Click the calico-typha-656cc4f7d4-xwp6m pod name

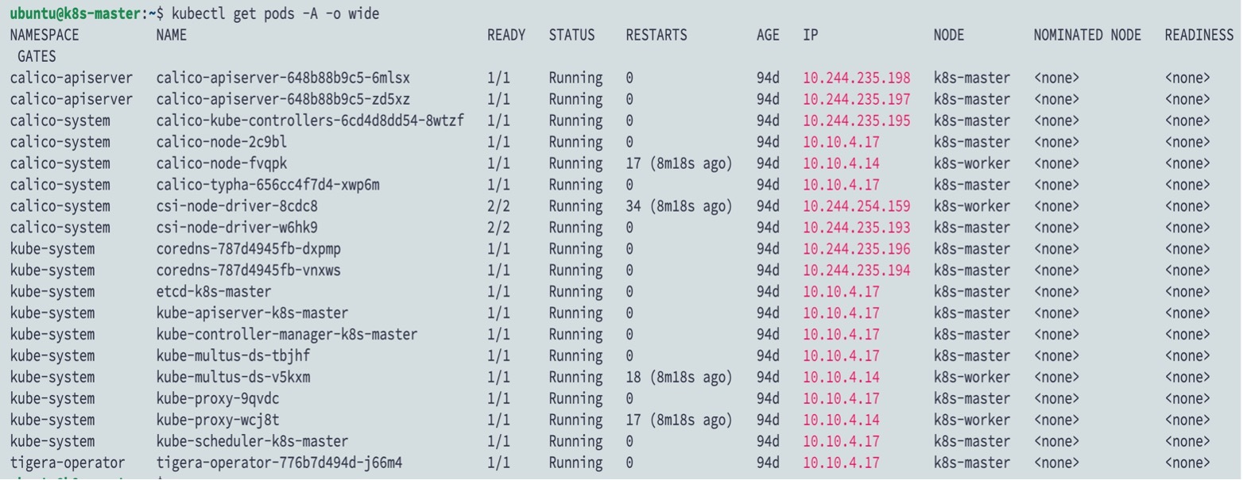point(268,185)
